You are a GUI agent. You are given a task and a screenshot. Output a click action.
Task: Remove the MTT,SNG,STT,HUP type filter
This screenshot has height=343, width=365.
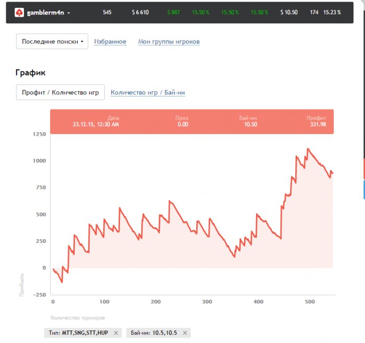point(116,333)
